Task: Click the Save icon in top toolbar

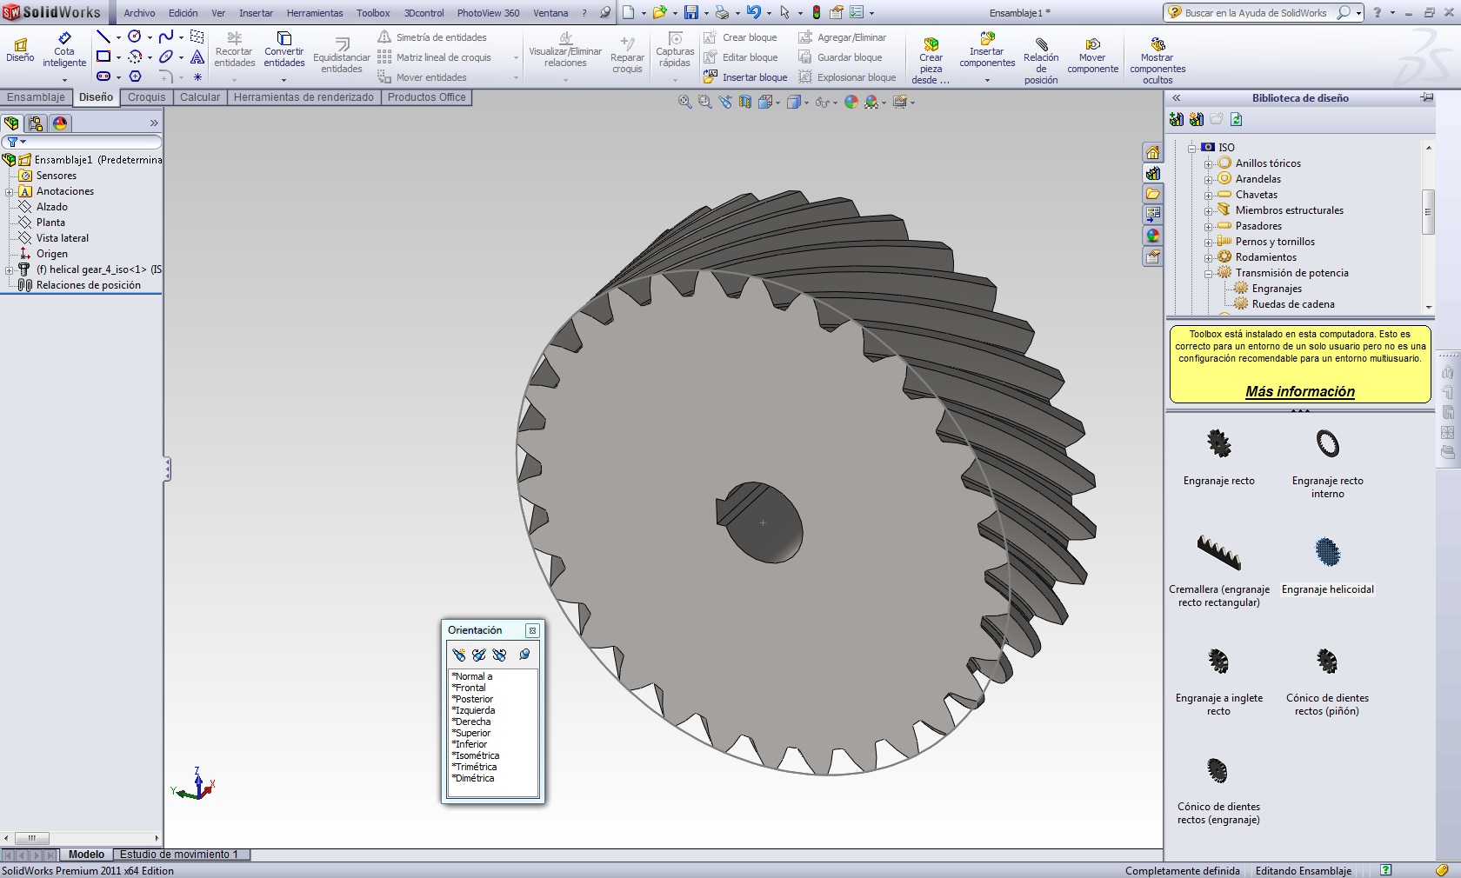Action: (x=691, y=12)
